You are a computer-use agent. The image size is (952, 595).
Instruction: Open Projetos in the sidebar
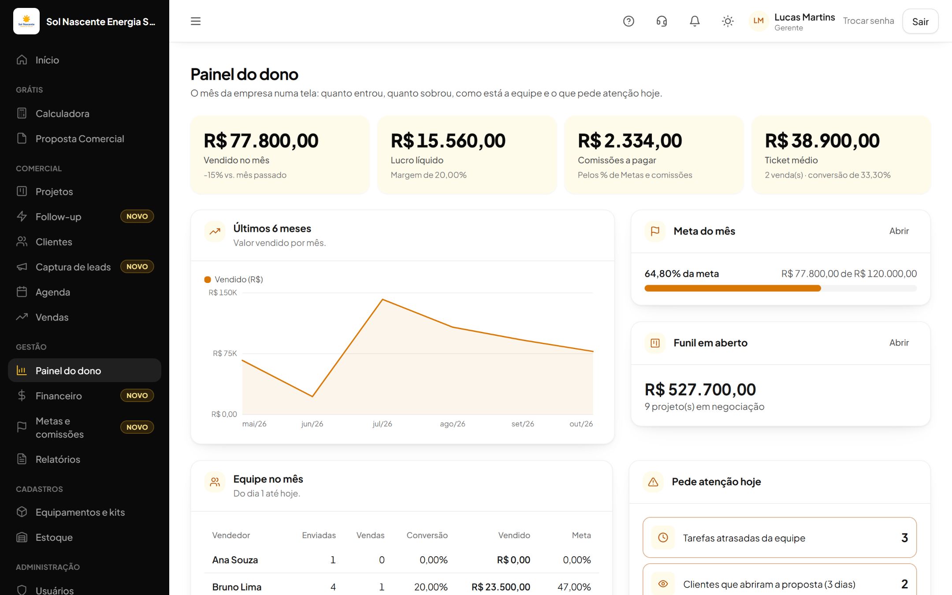point(85,192)
